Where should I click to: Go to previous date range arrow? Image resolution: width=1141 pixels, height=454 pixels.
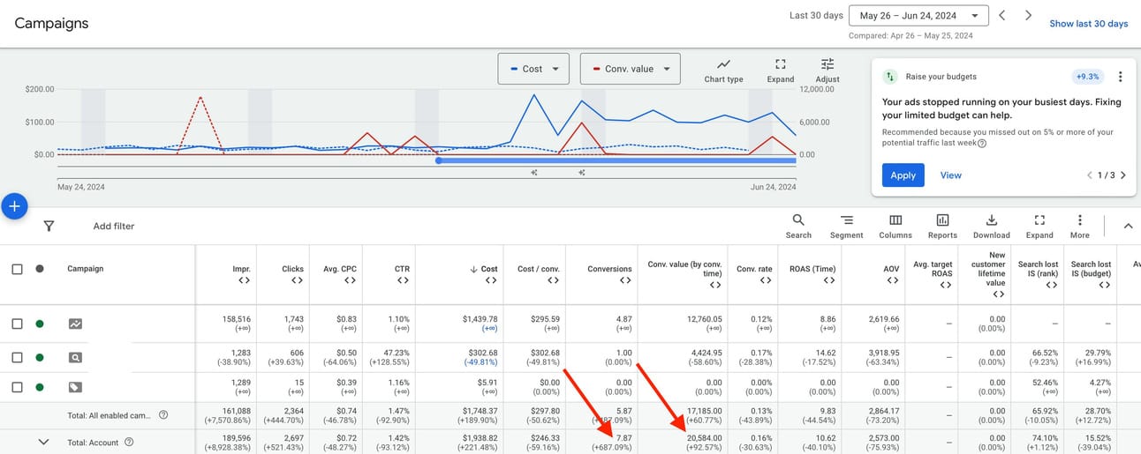[1001, 16]
